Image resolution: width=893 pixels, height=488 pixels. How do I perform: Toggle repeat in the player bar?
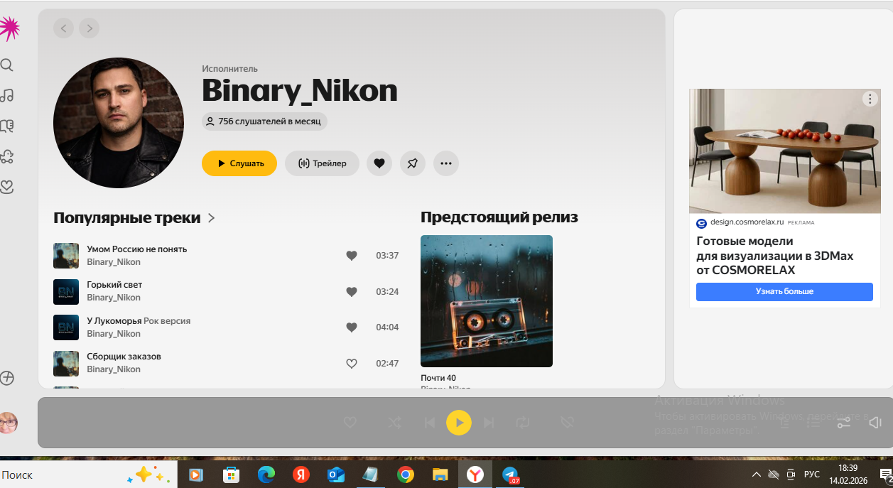coord(523,423)
